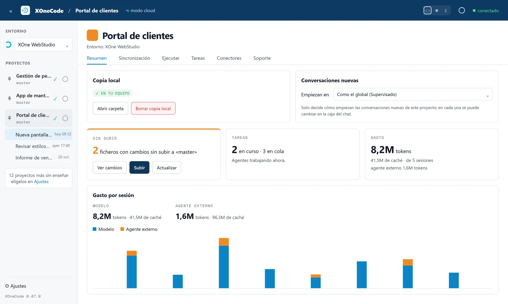Open the Nueva pantalla... conversation
Image resolution: width=508 pixels, height=304 pixels.
[x=39, y=135]
